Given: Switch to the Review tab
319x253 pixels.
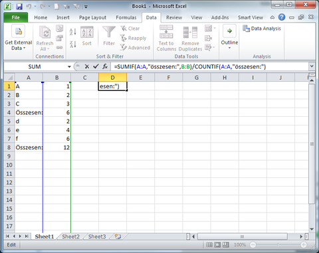Looking at the screenshot, I should tap(174, 17).
